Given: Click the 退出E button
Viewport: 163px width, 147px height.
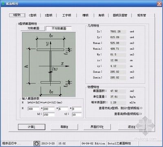Looking at the screenshot, I should click(132, 127).
